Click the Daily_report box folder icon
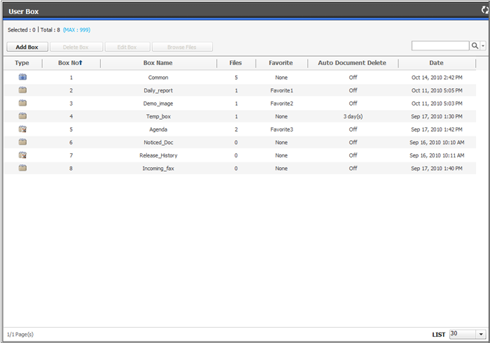This screenshot has width=490, height=343. coord(22,90)
